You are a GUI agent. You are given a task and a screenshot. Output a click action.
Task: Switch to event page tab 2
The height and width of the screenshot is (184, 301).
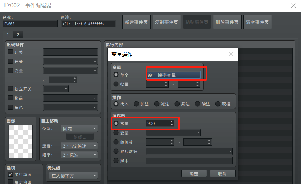[18, 35]
